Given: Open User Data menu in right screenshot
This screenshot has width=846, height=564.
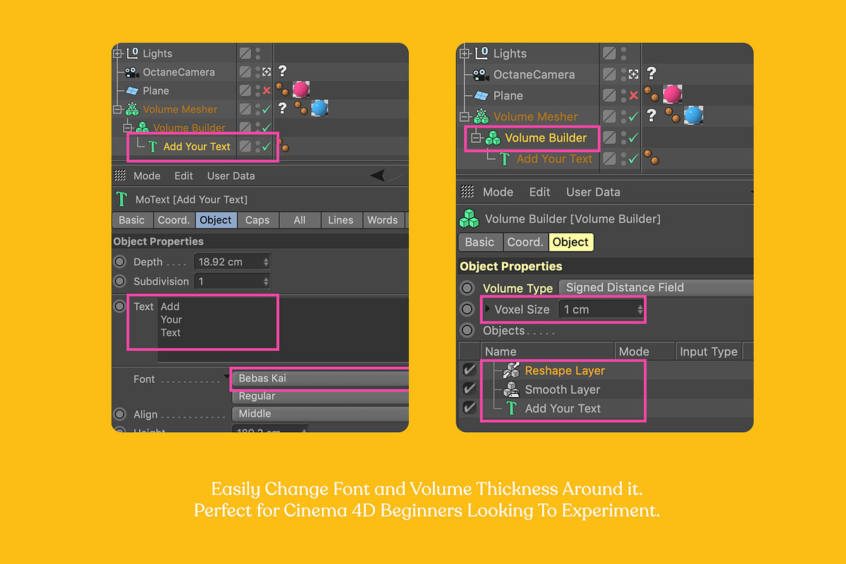Looking at the screenshot, I should pos(593,192).
